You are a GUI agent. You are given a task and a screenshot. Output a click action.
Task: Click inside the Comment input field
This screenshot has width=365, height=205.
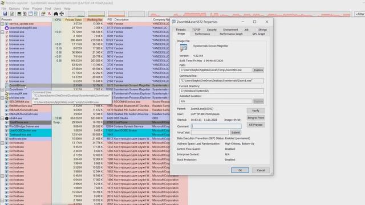coord(216,126)
